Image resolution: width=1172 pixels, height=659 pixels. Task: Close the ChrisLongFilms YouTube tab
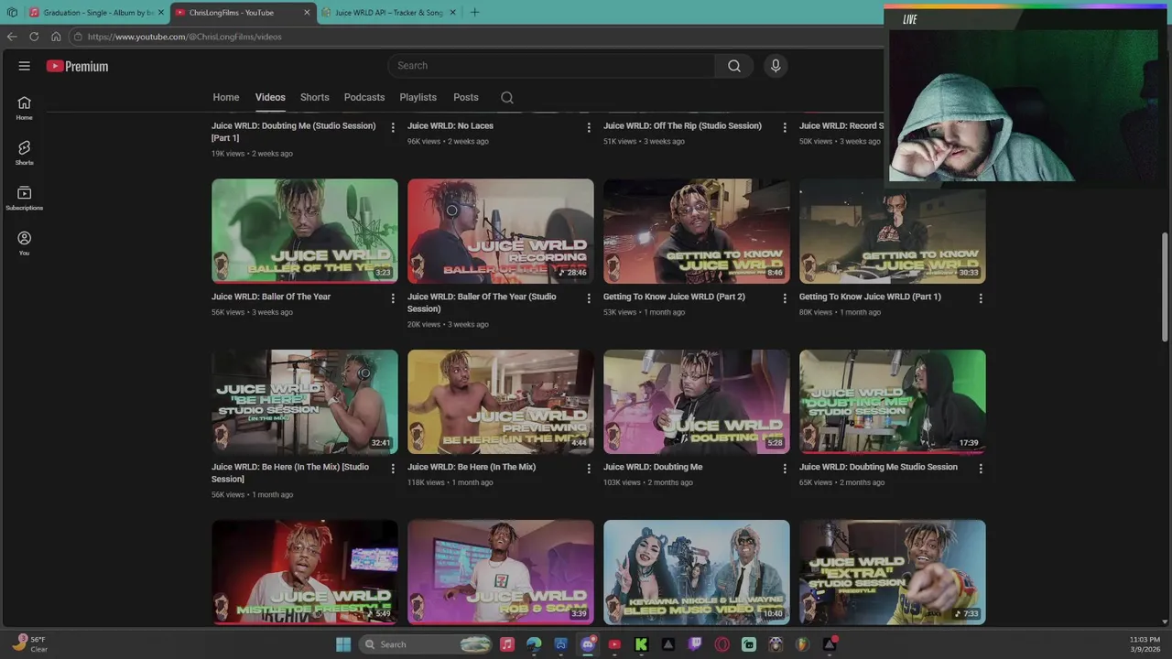click(307, 13)
